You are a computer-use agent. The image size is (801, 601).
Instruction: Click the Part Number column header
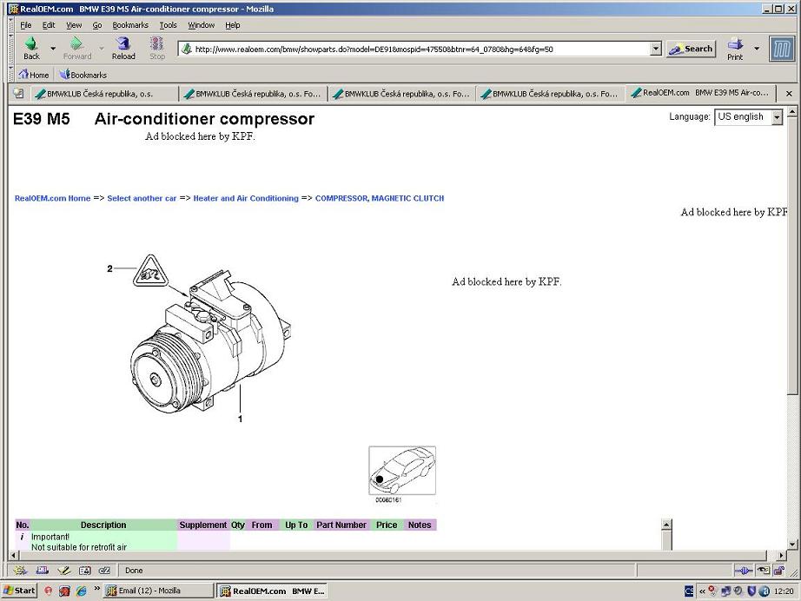[x=341, y=525]
